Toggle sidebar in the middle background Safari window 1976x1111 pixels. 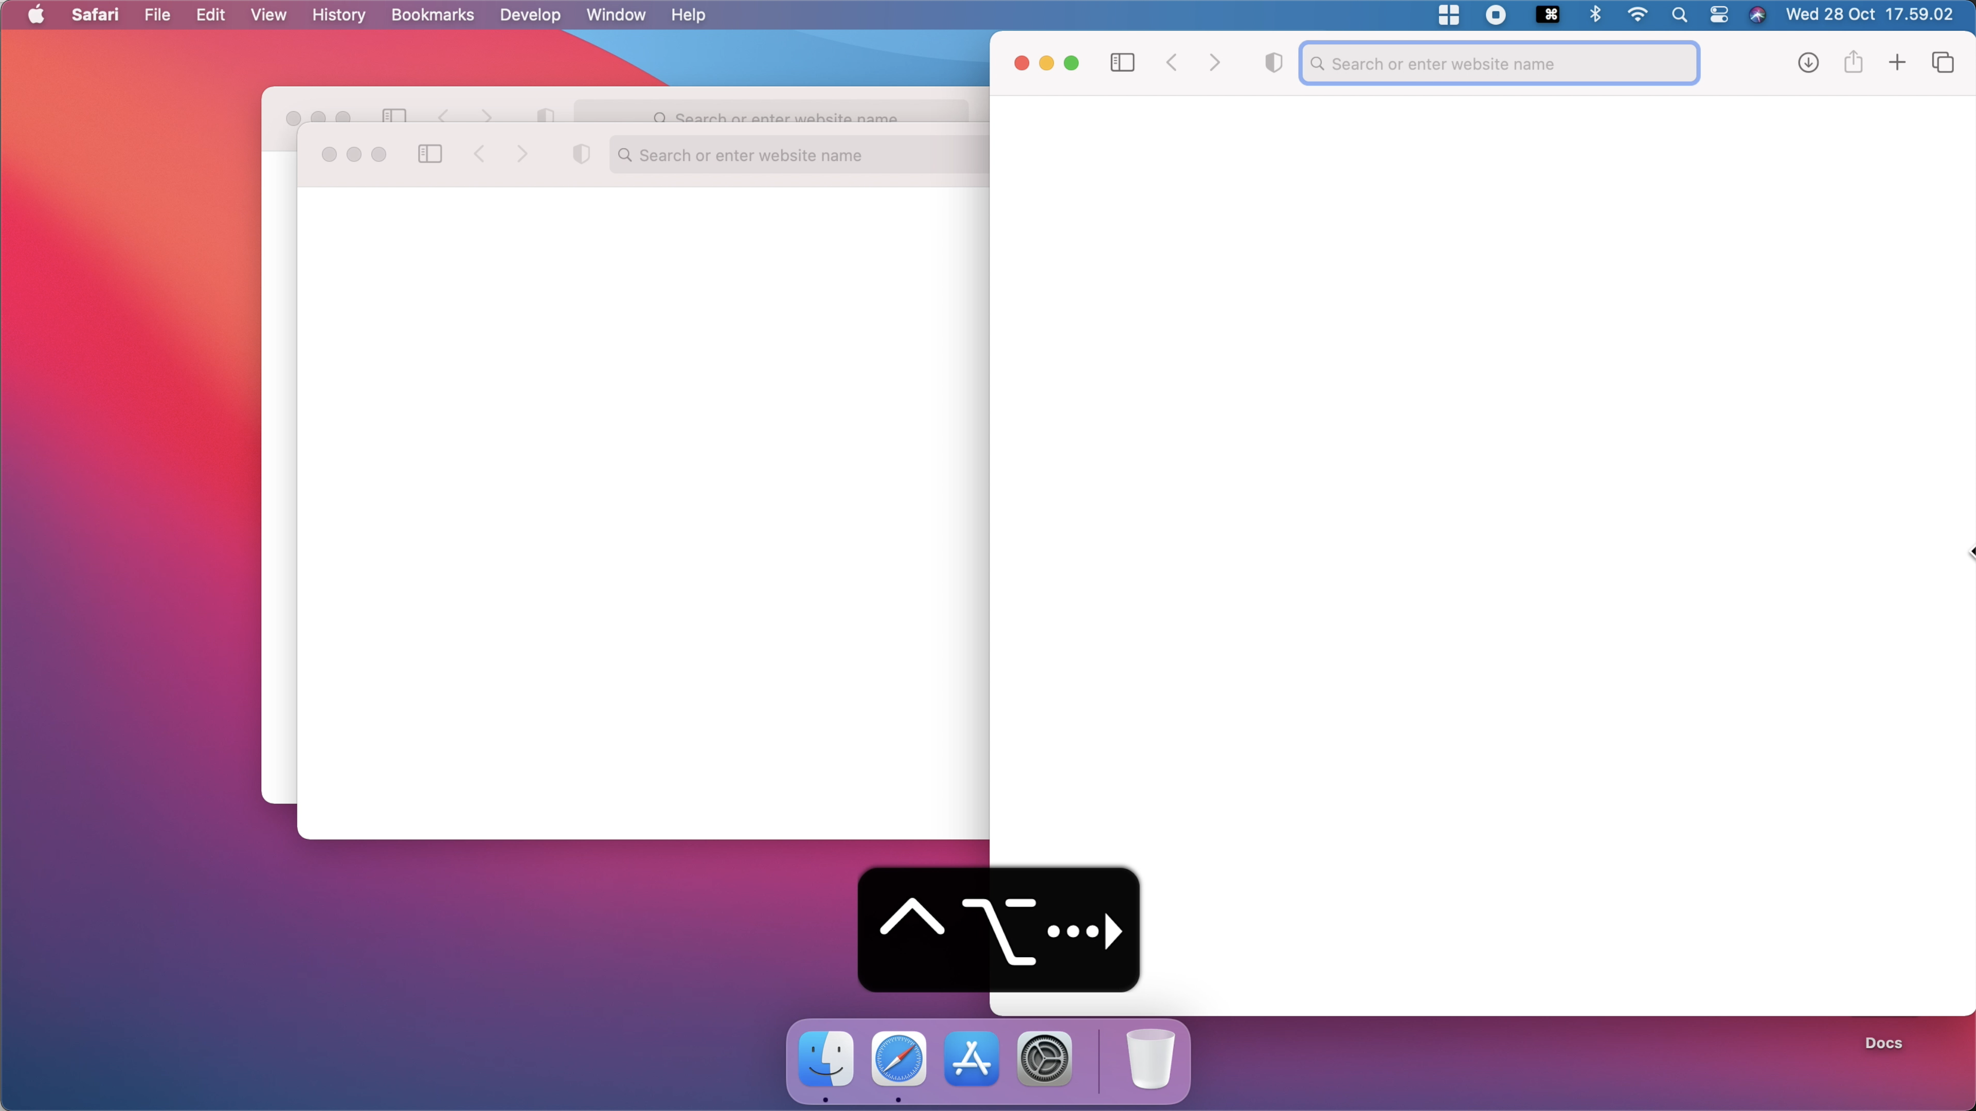(x=429, y=154)
